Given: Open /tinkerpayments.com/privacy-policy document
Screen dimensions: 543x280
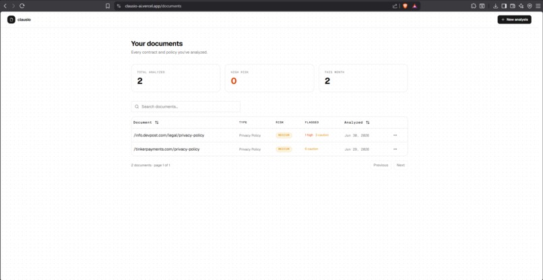Looking at the screenshot, I should pos(166,149).
